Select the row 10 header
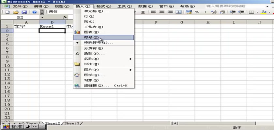Image resolution: width=274 pixels, height=130 pixels. tap(7, 66)
